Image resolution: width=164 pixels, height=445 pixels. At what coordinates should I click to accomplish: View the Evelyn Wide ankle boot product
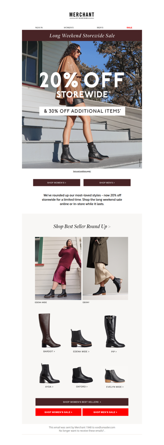coord(115,375)
